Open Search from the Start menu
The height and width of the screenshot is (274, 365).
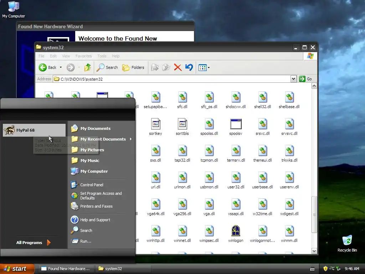point(102,230)
